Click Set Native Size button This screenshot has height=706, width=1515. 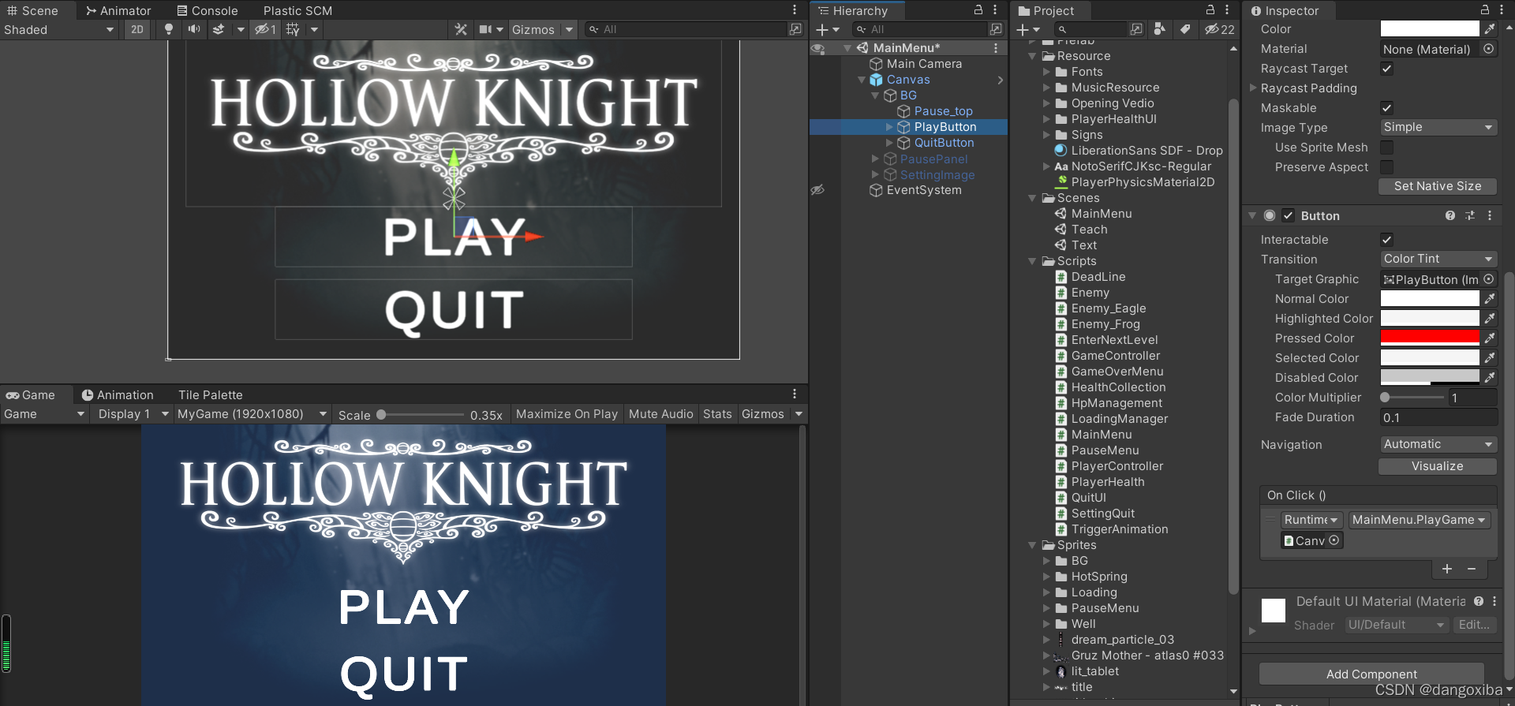[1438, 186]
